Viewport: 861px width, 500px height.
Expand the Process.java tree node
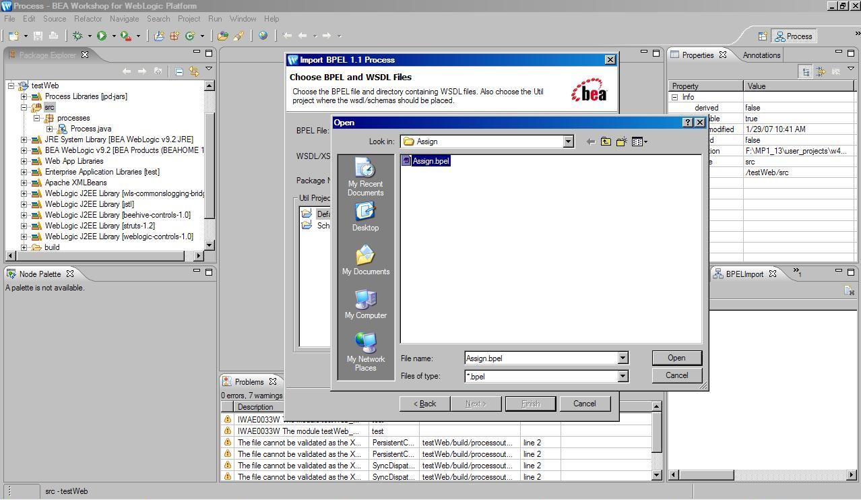coord(49,129)
